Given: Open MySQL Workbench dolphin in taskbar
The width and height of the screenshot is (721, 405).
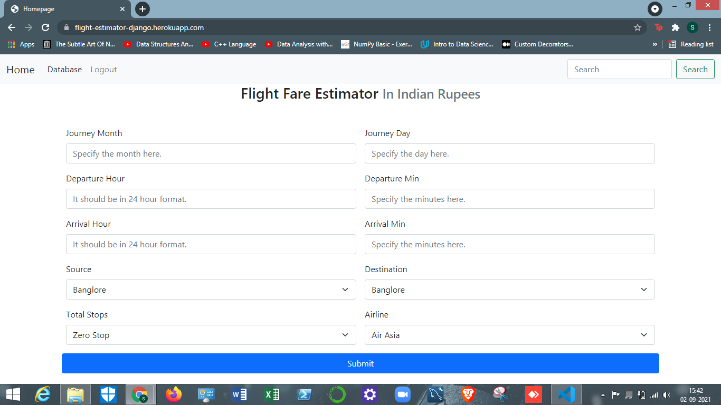Looking at the screenshot, I should pos(435,394).
